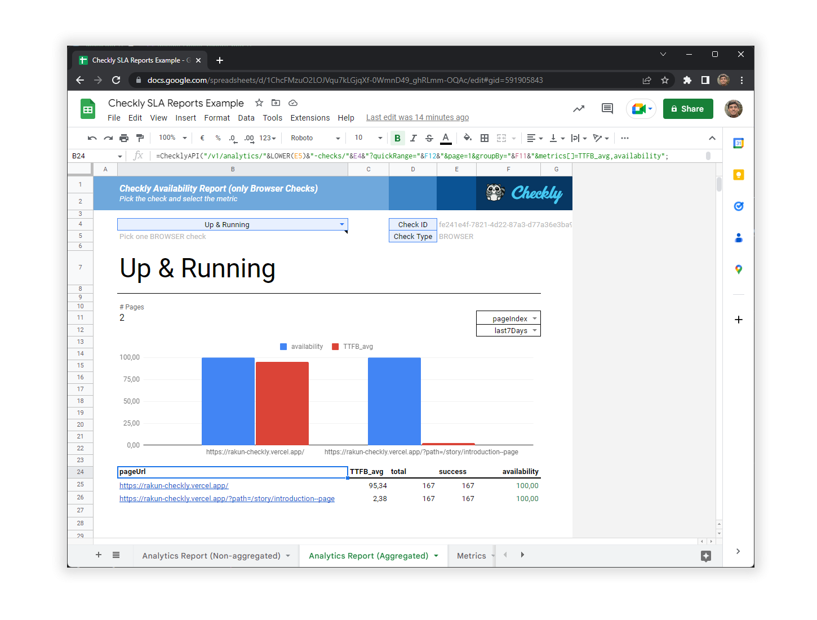The image size is (817, 620).
Task: Select the fill color tool
Action: point(467,138)
